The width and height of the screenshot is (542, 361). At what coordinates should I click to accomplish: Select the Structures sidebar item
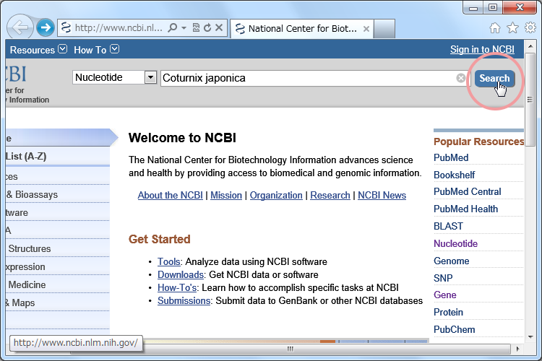[x=58, y=248]
